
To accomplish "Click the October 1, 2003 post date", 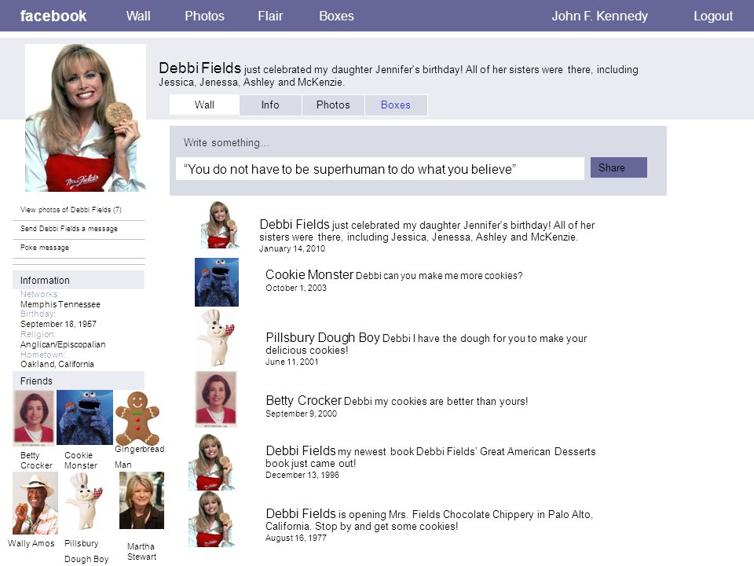I will tap(296, 288).
